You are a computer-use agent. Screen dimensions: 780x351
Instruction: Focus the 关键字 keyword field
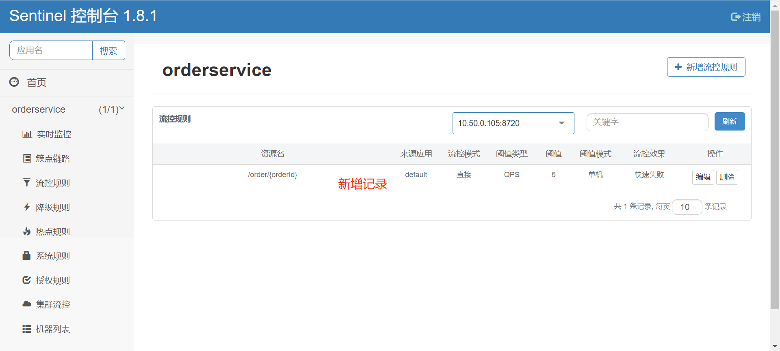point(647,122)
